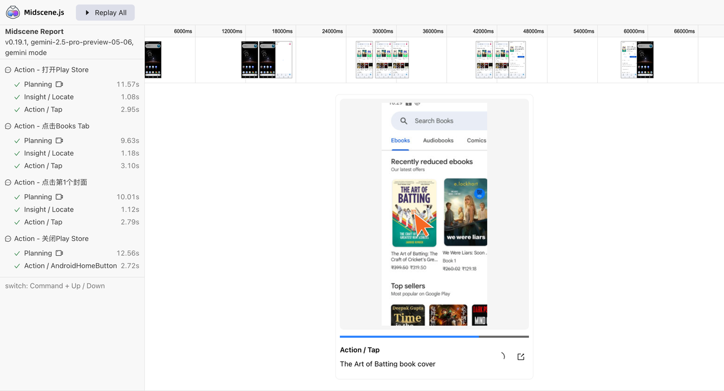
Task: Click The Art of Batting cover in the replay preview
Action: [x=414, y=213]
